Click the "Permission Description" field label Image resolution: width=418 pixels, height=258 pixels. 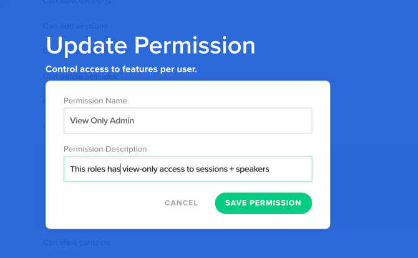click(x=105, y=150)
